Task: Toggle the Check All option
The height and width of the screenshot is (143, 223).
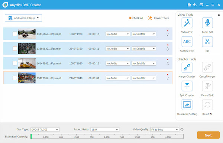Action: [136, 18]
